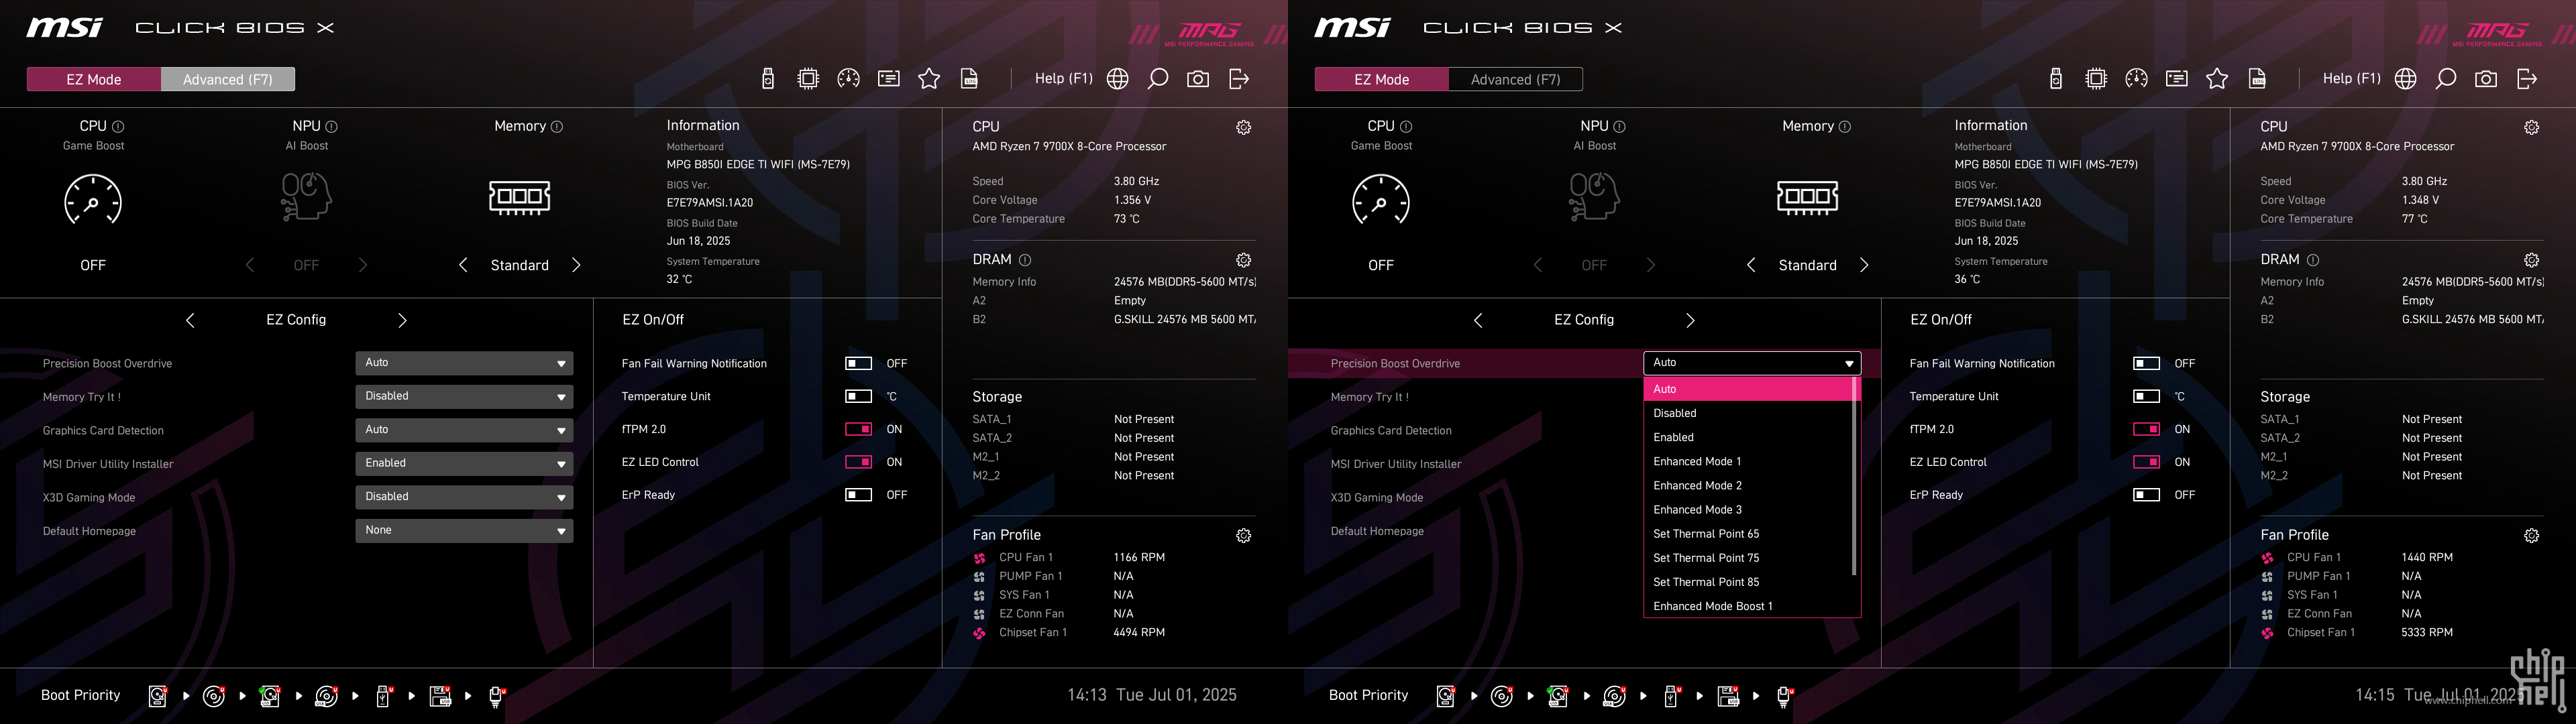Disable EZ LED Control switch, right screen
Screen dimensions: 2576x724
click(x=2146, y=462)
